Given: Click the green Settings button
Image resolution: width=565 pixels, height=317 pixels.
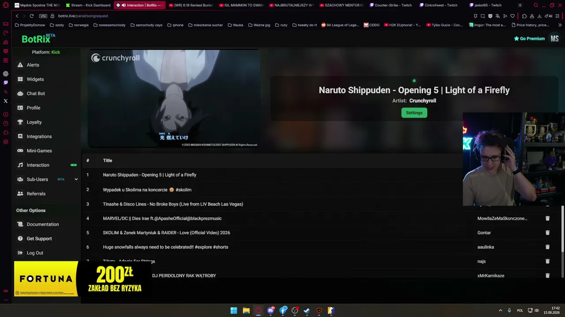Looking at the screenshot, I should pos(414,113).
